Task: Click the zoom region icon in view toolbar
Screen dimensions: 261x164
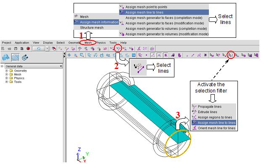Action: [x=82, y=55]
